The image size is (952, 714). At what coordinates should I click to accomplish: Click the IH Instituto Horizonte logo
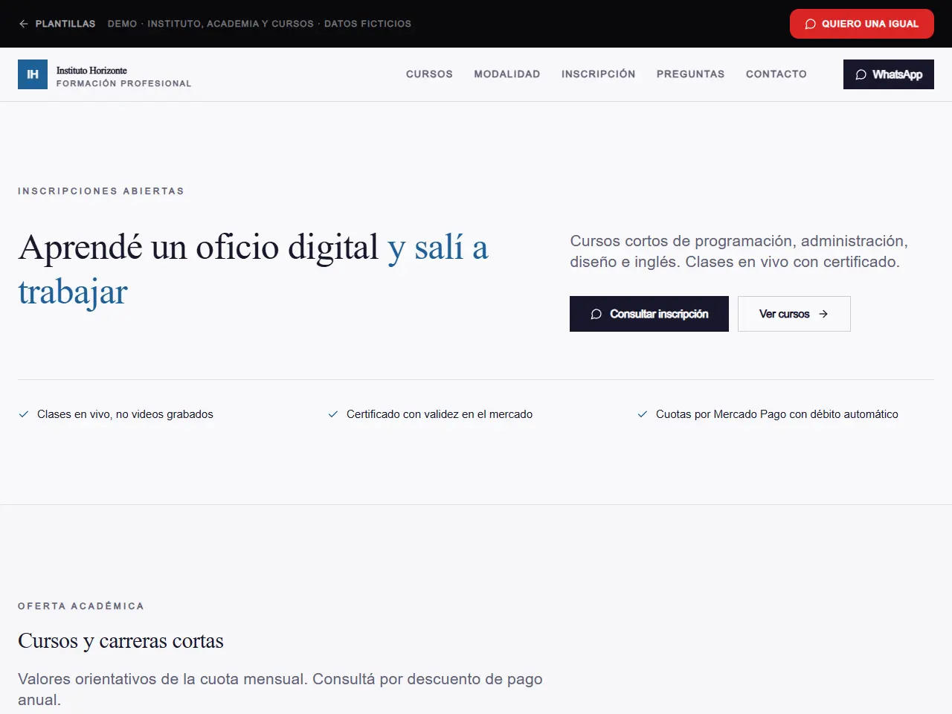point(33,74)
